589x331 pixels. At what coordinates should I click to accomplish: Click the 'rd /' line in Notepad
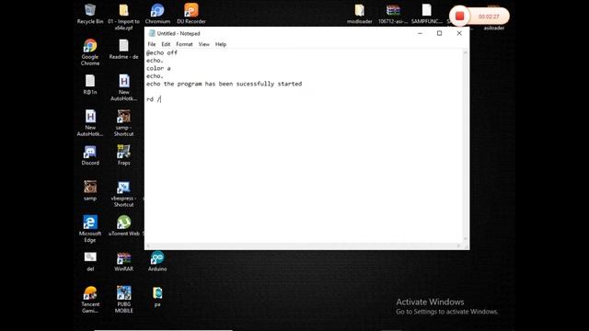tap(154, 99)
